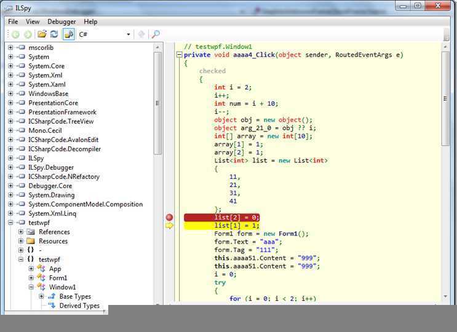This screenshot has height=332, width=457.
Task: Expand the References folder node
Action: click(x=21, y=232)
